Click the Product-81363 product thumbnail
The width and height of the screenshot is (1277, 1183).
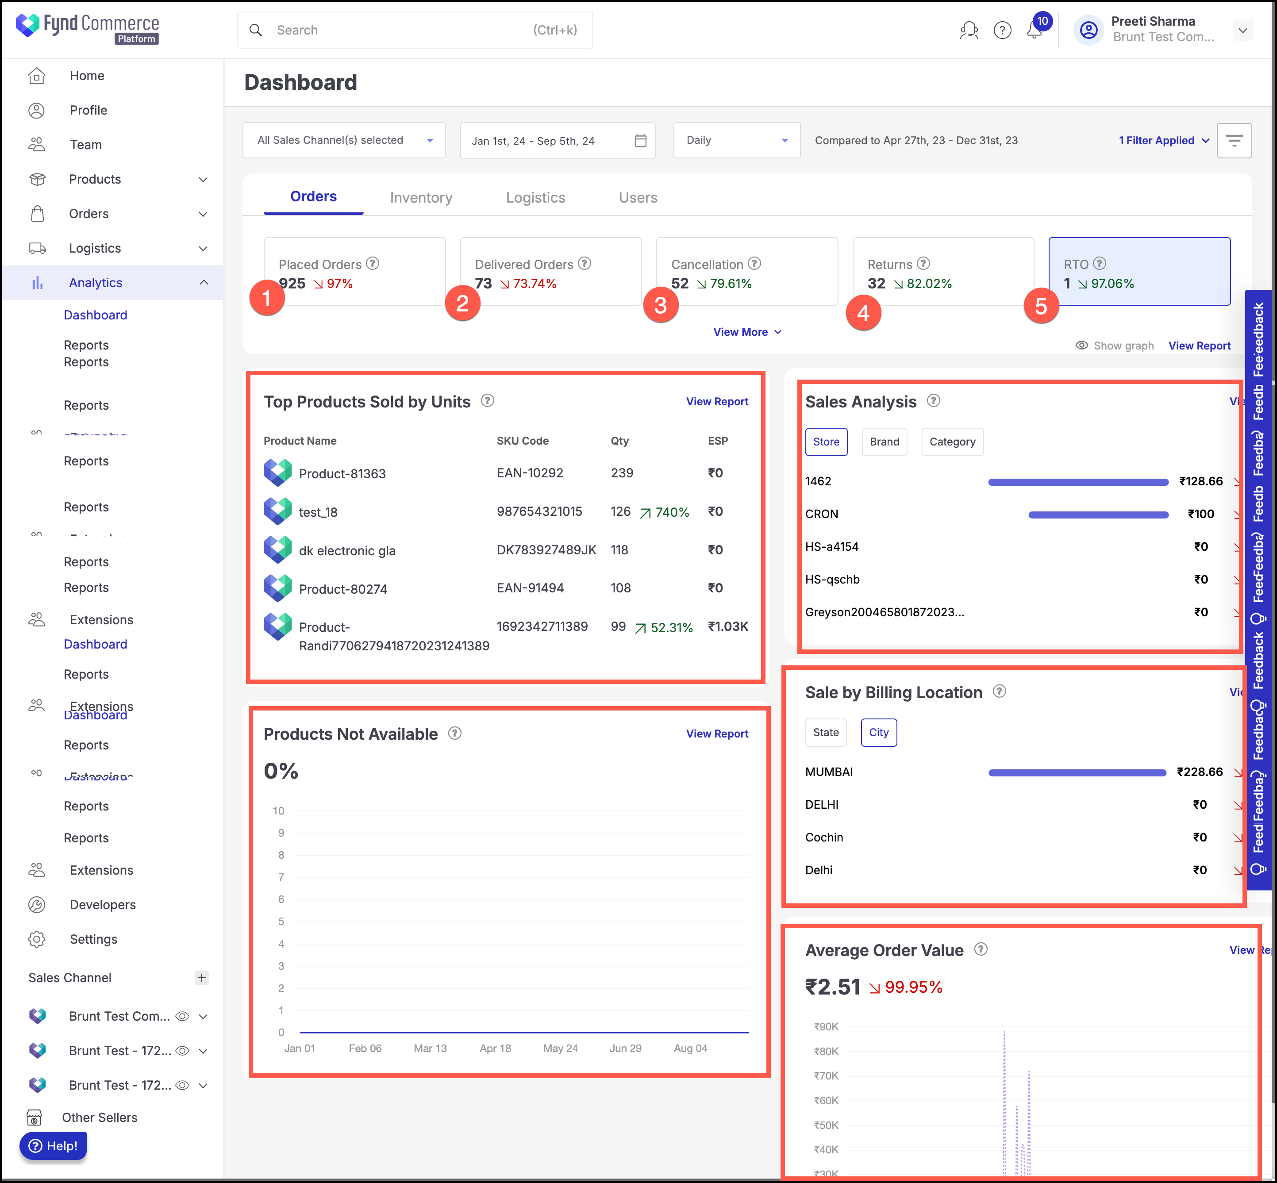(278, 472)
